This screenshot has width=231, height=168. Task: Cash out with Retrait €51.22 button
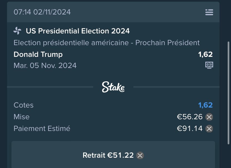113,154
